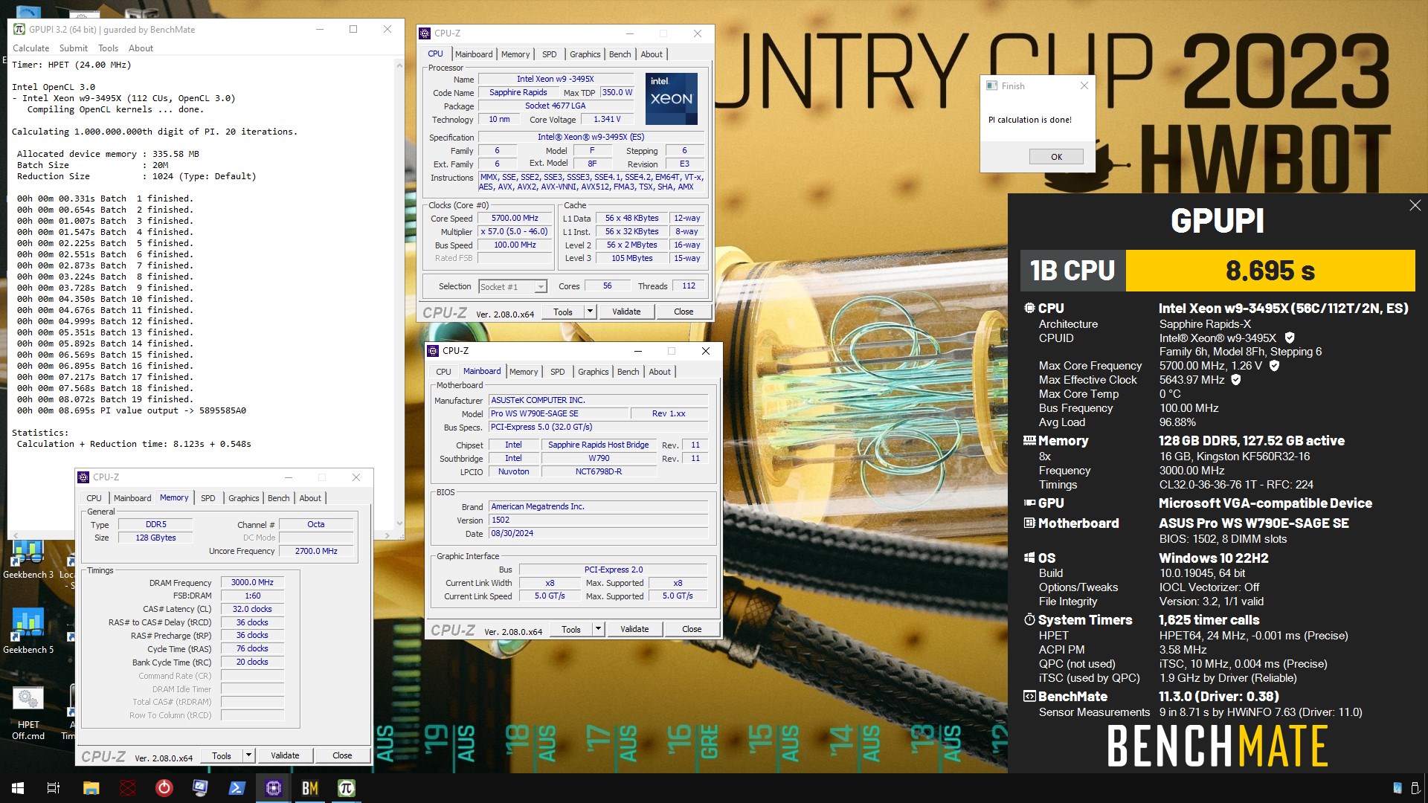Viewport: 1428px width, 803px height.
Task: Click the Core Speed 5700.00 MHz field
Action: click(515, 219)
